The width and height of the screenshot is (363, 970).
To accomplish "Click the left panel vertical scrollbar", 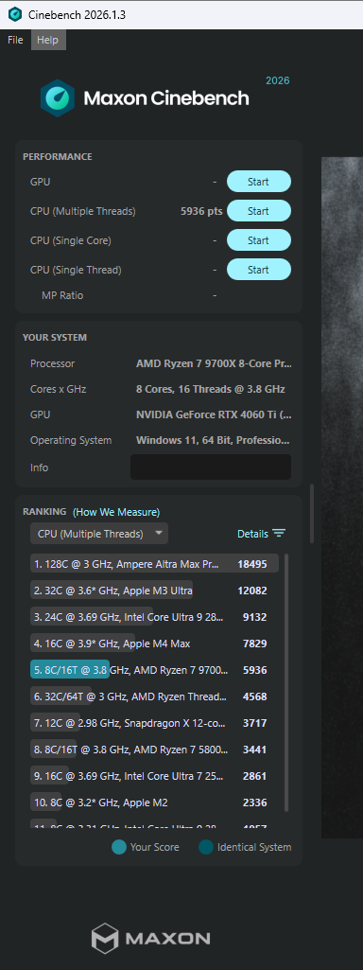I will click(x=312, y=514).
